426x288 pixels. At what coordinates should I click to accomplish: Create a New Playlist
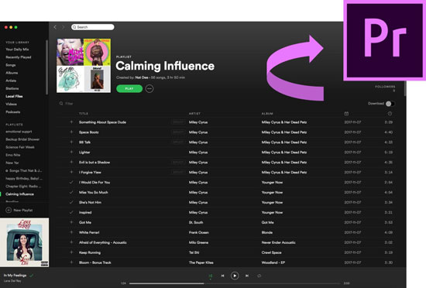click(x=19, y=210)
